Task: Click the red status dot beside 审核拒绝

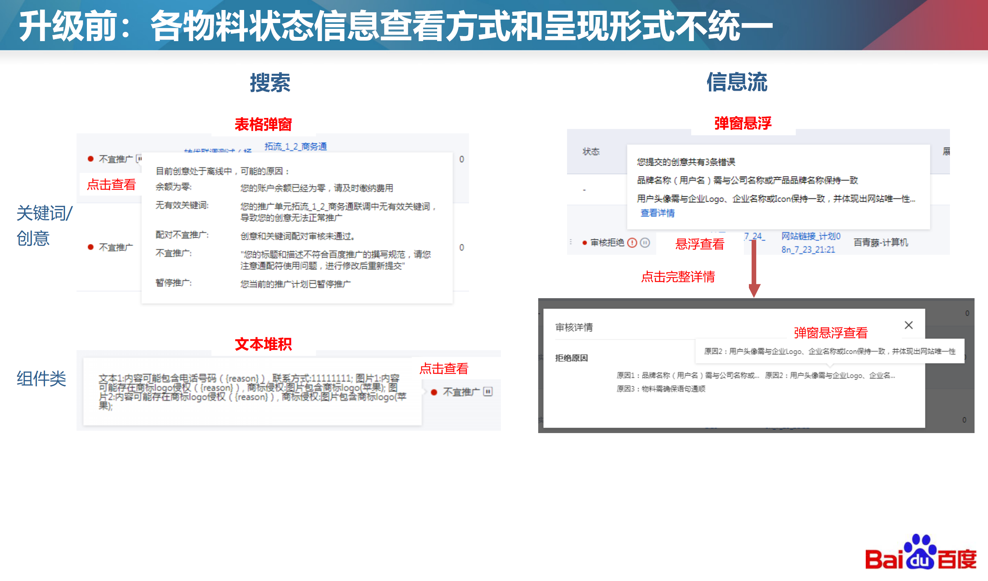Action: click(585, 243)
